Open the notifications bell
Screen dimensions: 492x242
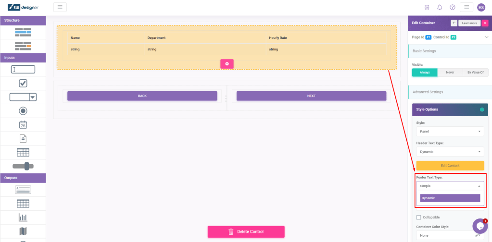(440, 7)
